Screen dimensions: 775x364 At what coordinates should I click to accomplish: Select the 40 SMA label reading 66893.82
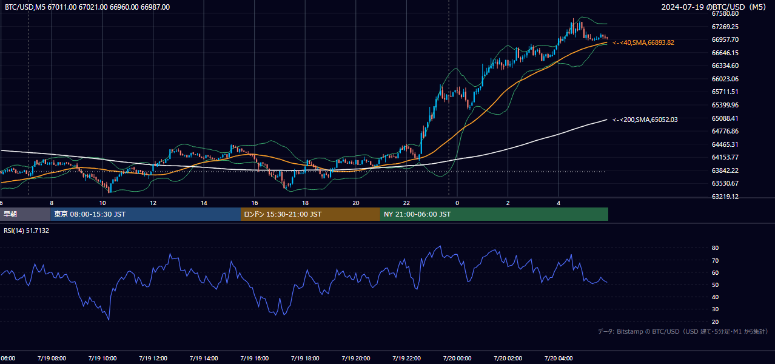click(643, 42)
